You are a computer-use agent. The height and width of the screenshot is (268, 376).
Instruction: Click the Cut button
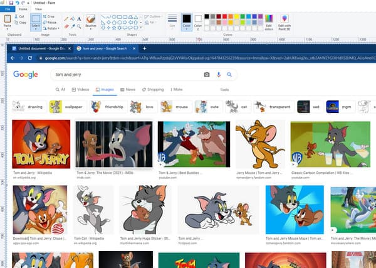tap(19, 16)
